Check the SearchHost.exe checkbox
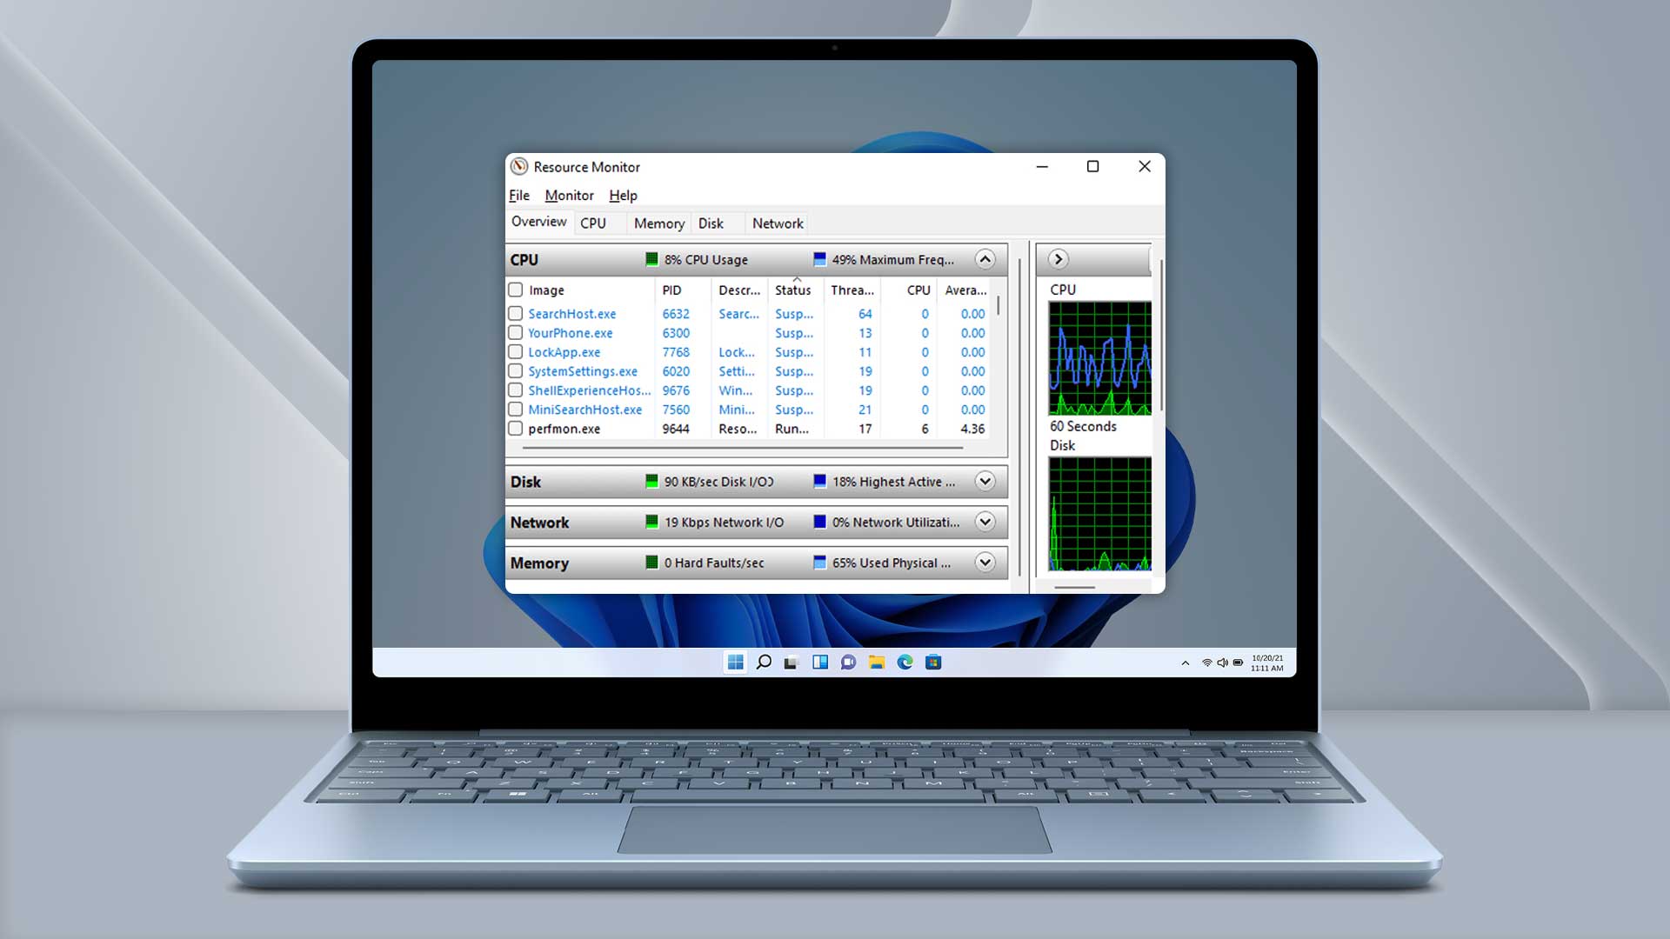The width and height of the screenshot is (1670, 939). coord(515,313)
